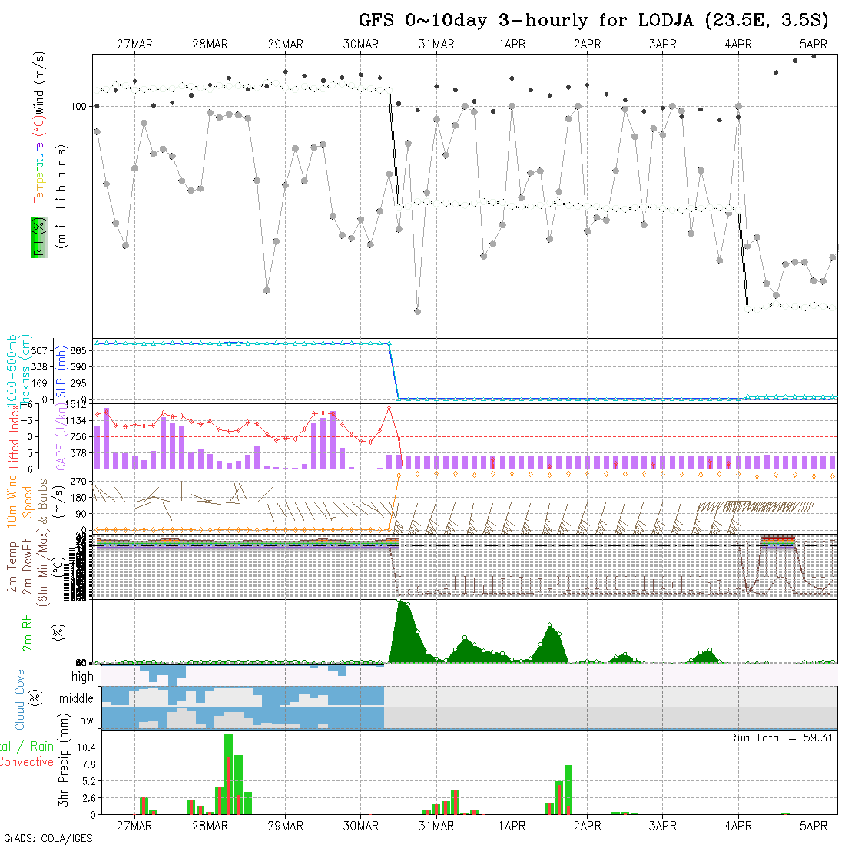Click the highest peak of the green 2m RH area
845x845 pixels.
click(x=401, y=607)
